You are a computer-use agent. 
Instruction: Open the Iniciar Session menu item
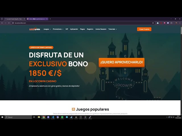[101, 29]
